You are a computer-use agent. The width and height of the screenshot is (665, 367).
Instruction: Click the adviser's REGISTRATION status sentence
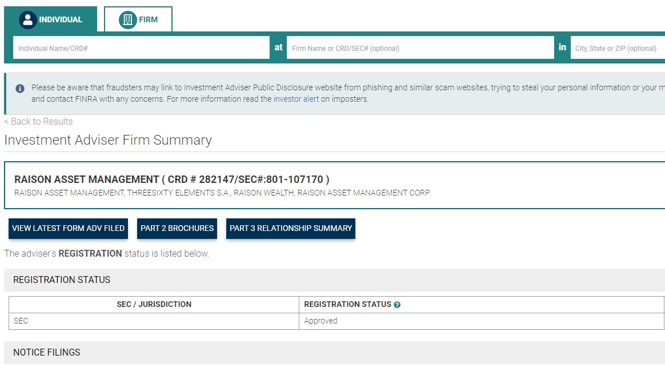[x=106, y=254]
